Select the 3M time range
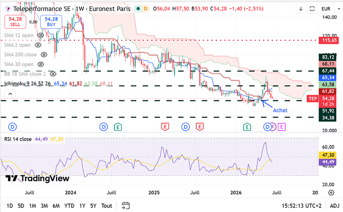The image size is (343, 212). [x=44, y=206]
